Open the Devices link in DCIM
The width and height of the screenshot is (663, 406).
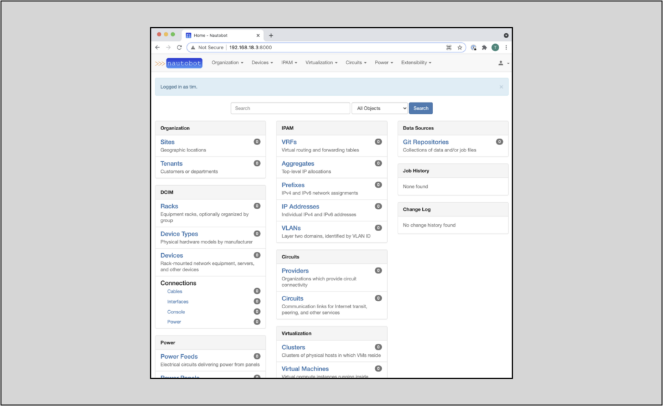[x=172, y=255]
